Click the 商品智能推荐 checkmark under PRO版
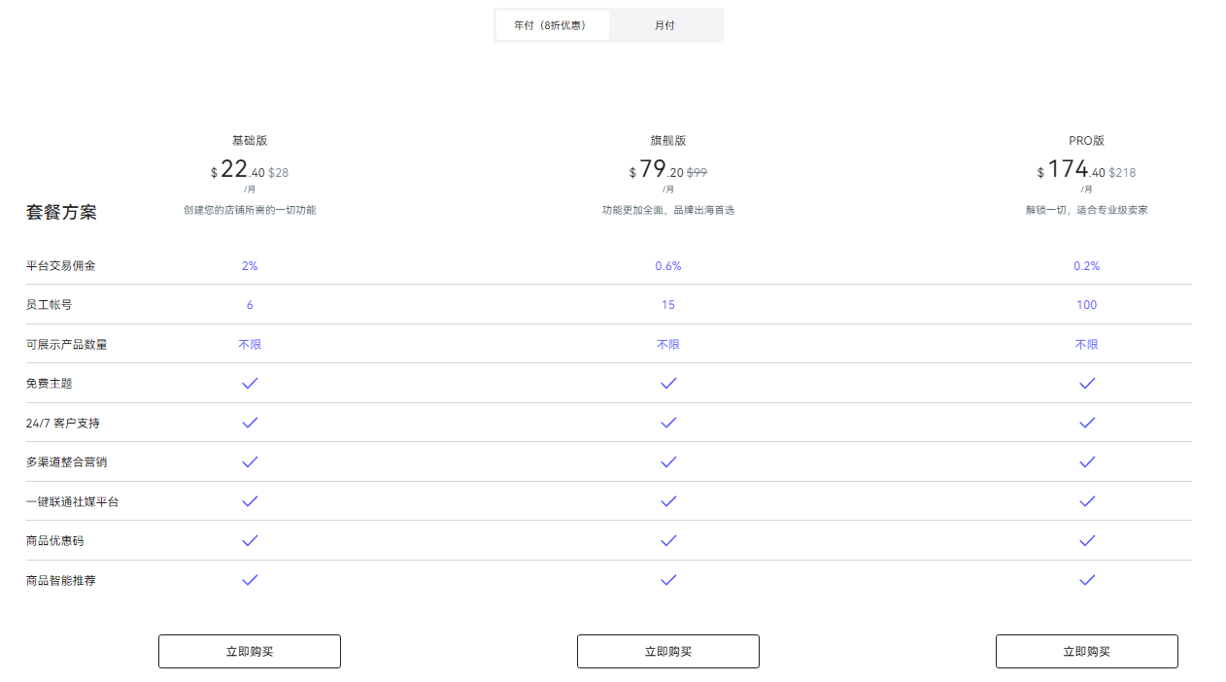Image resolution: width=1226 pixels, height=682 pixels. pyautogui.click(x=1087, y=580)
